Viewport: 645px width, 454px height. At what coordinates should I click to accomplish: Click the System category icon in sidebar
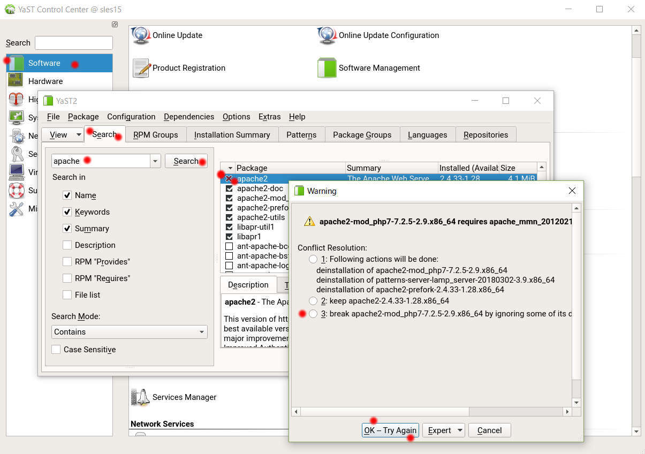point(16,118)
